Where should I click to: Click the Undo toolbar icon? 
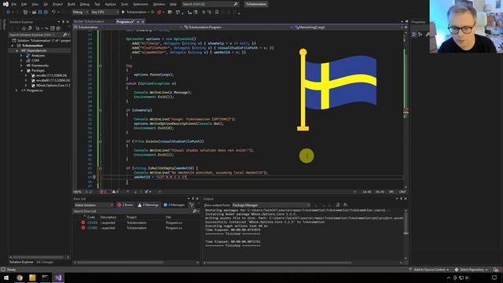[54, 12]
